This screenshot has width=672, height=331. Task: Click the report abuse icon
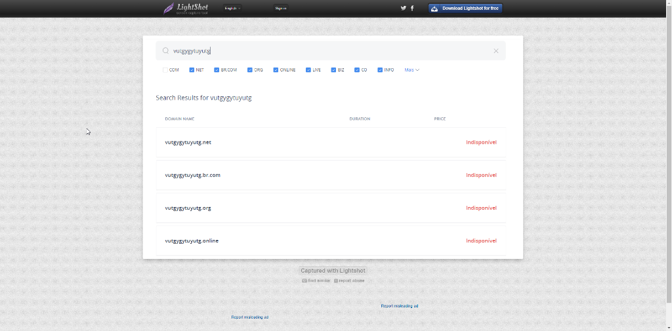336,281
